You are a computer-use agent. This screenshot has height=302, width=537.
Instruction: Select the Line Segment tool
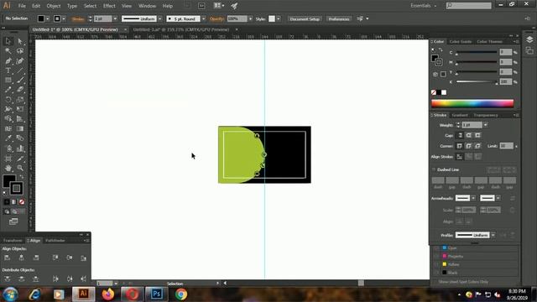20,70
